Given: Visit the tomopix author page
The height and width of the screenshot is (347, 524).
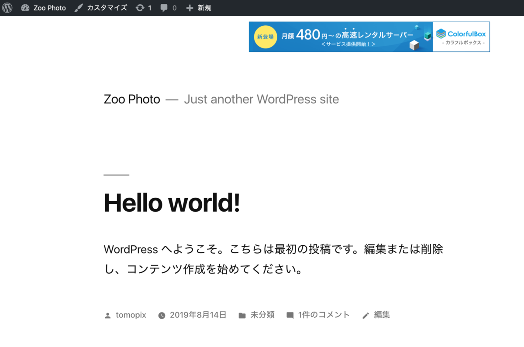Looking at the screenshot, I should pos(131,315).
